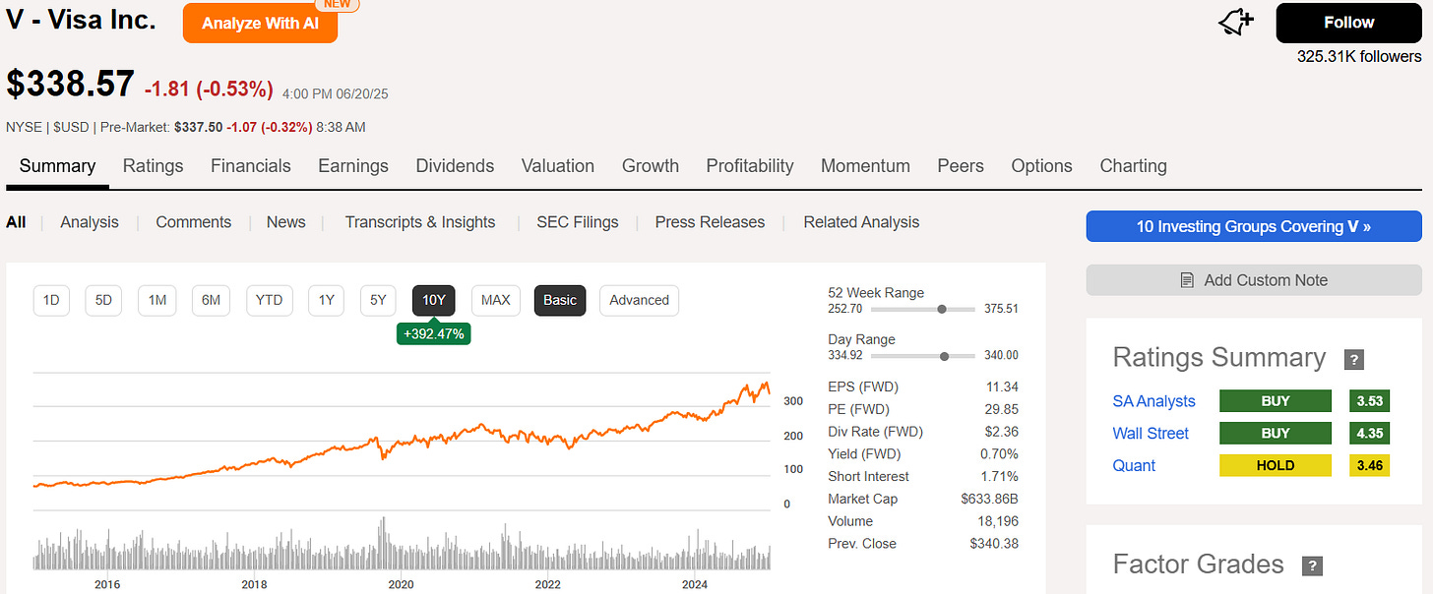The image size is (1433, 594).
Task: Select the 10Y chart range
Action: [433, 300]
